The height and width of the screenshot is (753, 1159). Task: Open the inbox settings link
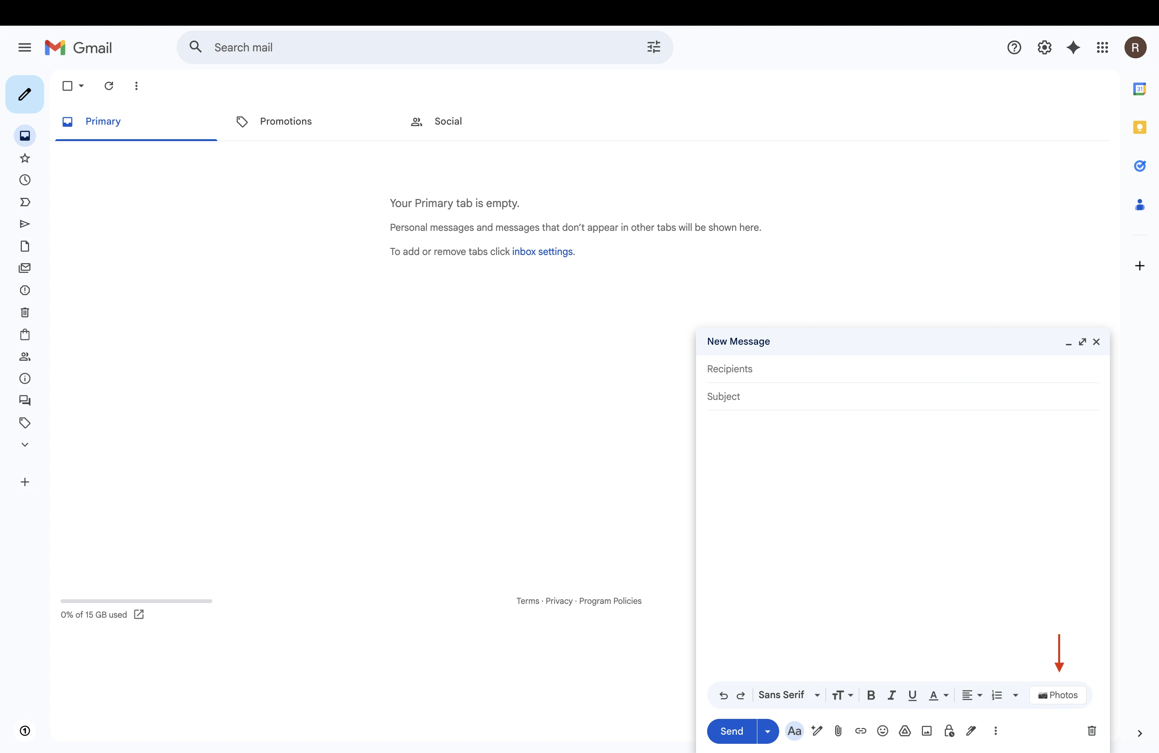(x=542, y=252)
